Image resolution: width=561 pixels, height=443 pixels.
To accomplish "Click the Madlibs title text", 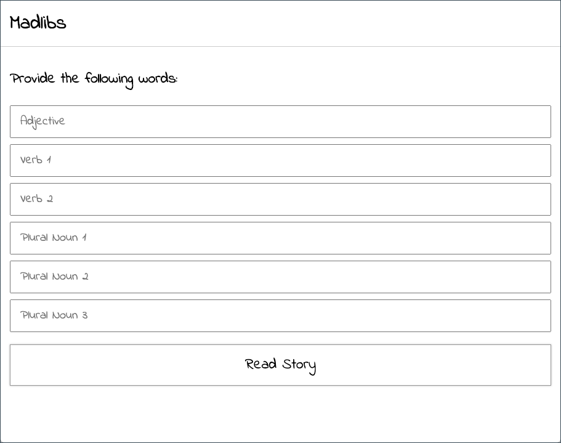I will click(x=38, y=22).
